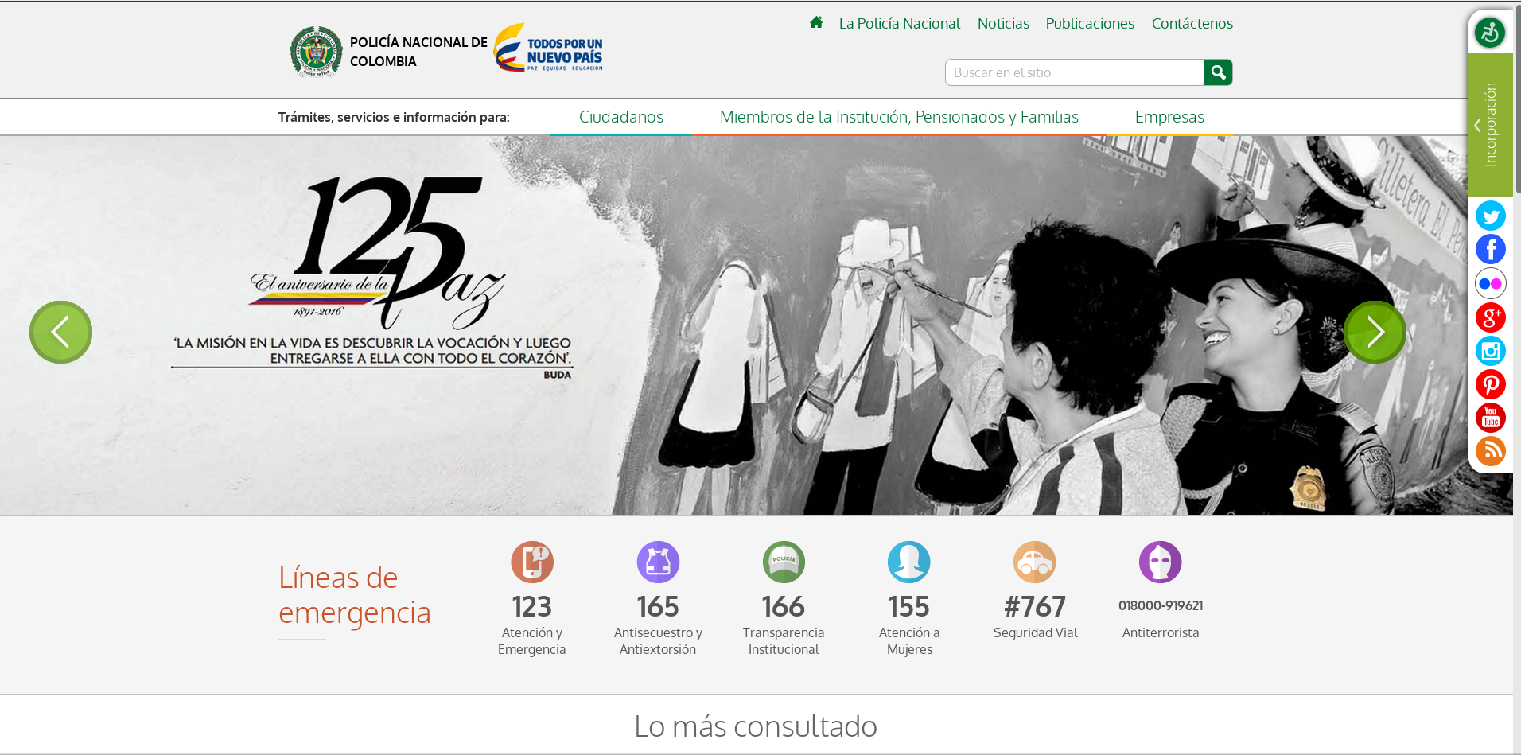
Task: Click the Pinterest icon
Action: click(1492, 384)
